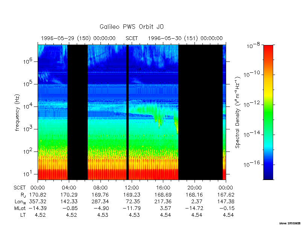The width and height of the screenshot is (301, 225).
Task: Click the end date label '1996-05-30 (151) 00:00:00'
Action: point(185,38)
